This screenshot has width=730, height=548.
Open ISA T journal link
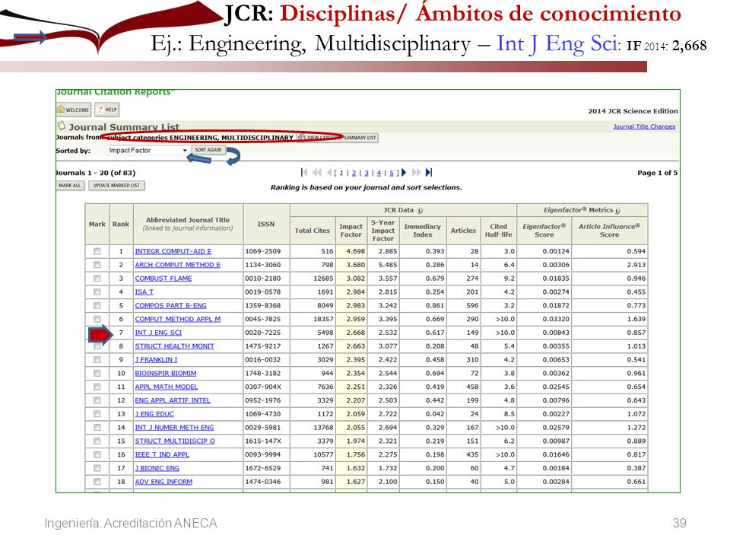[144, 292]
